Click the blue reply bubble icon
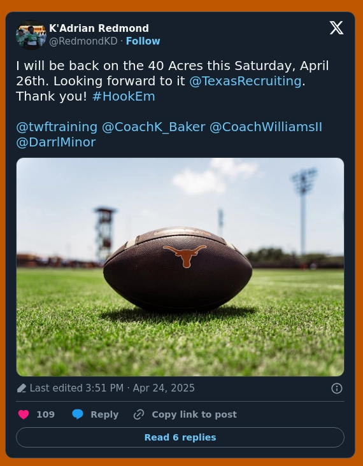The width and height of the screenshot is (363, 466). tap(78, 414)
